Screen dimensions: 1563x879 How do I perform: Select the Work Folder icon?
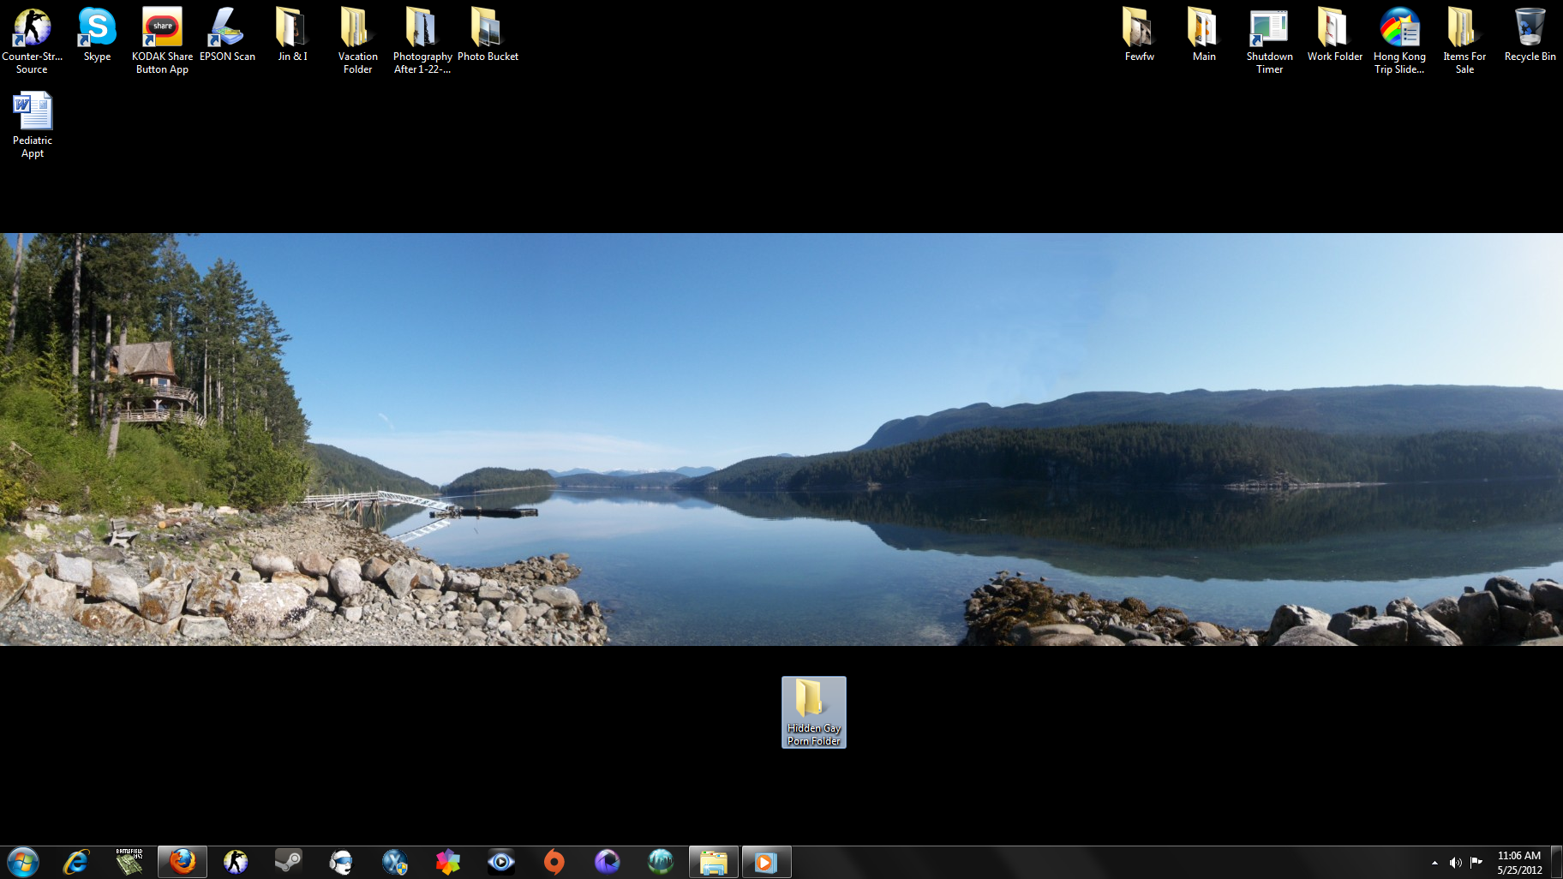(x=1334, y=35)
